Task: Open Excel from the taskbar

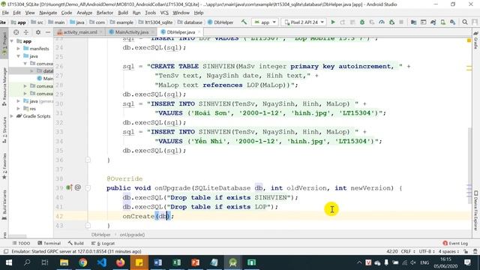Action: (x=177, y=262)
